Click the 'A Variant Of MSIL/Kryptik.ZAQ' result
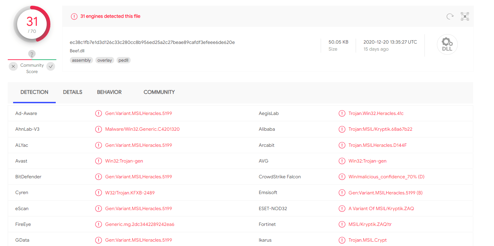 click(381, 208)
